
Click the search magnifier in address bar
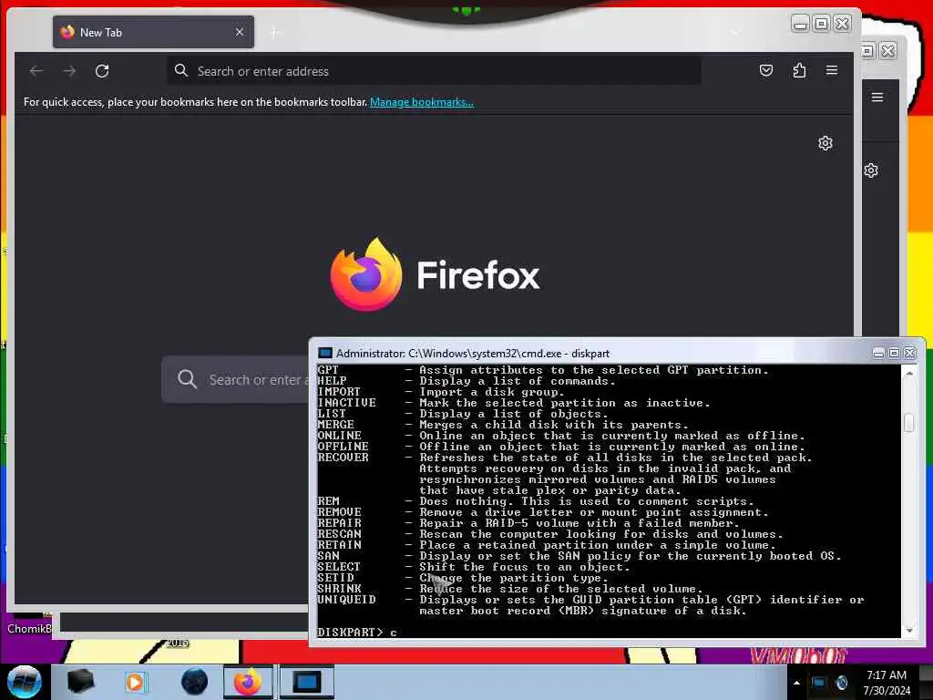click(x=181, y=71)
